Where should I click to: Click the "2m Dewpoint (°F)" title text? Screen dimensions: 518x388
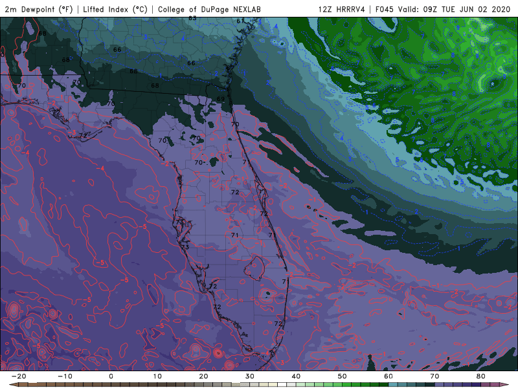click(39, 9)
